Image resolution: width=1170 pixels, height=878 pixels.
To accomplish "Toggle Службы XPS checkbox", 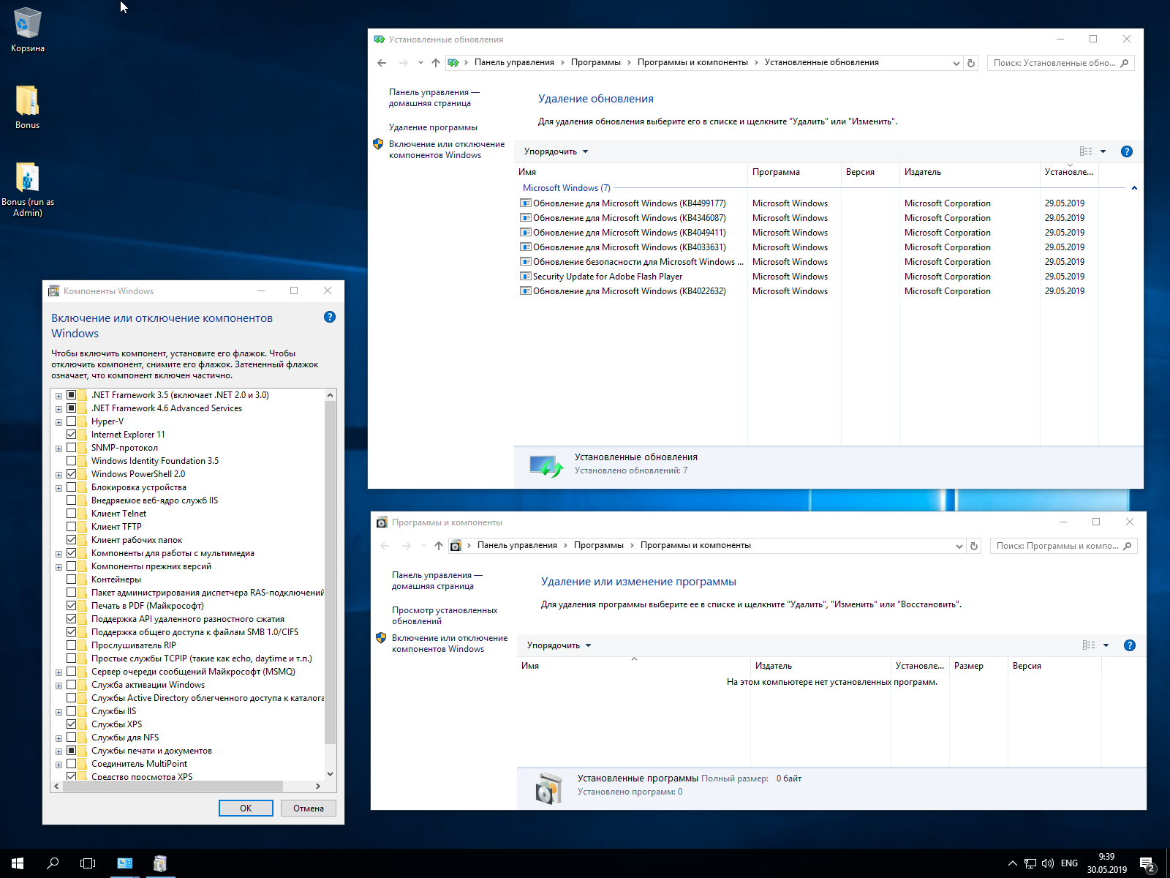I will pos(72,724).
